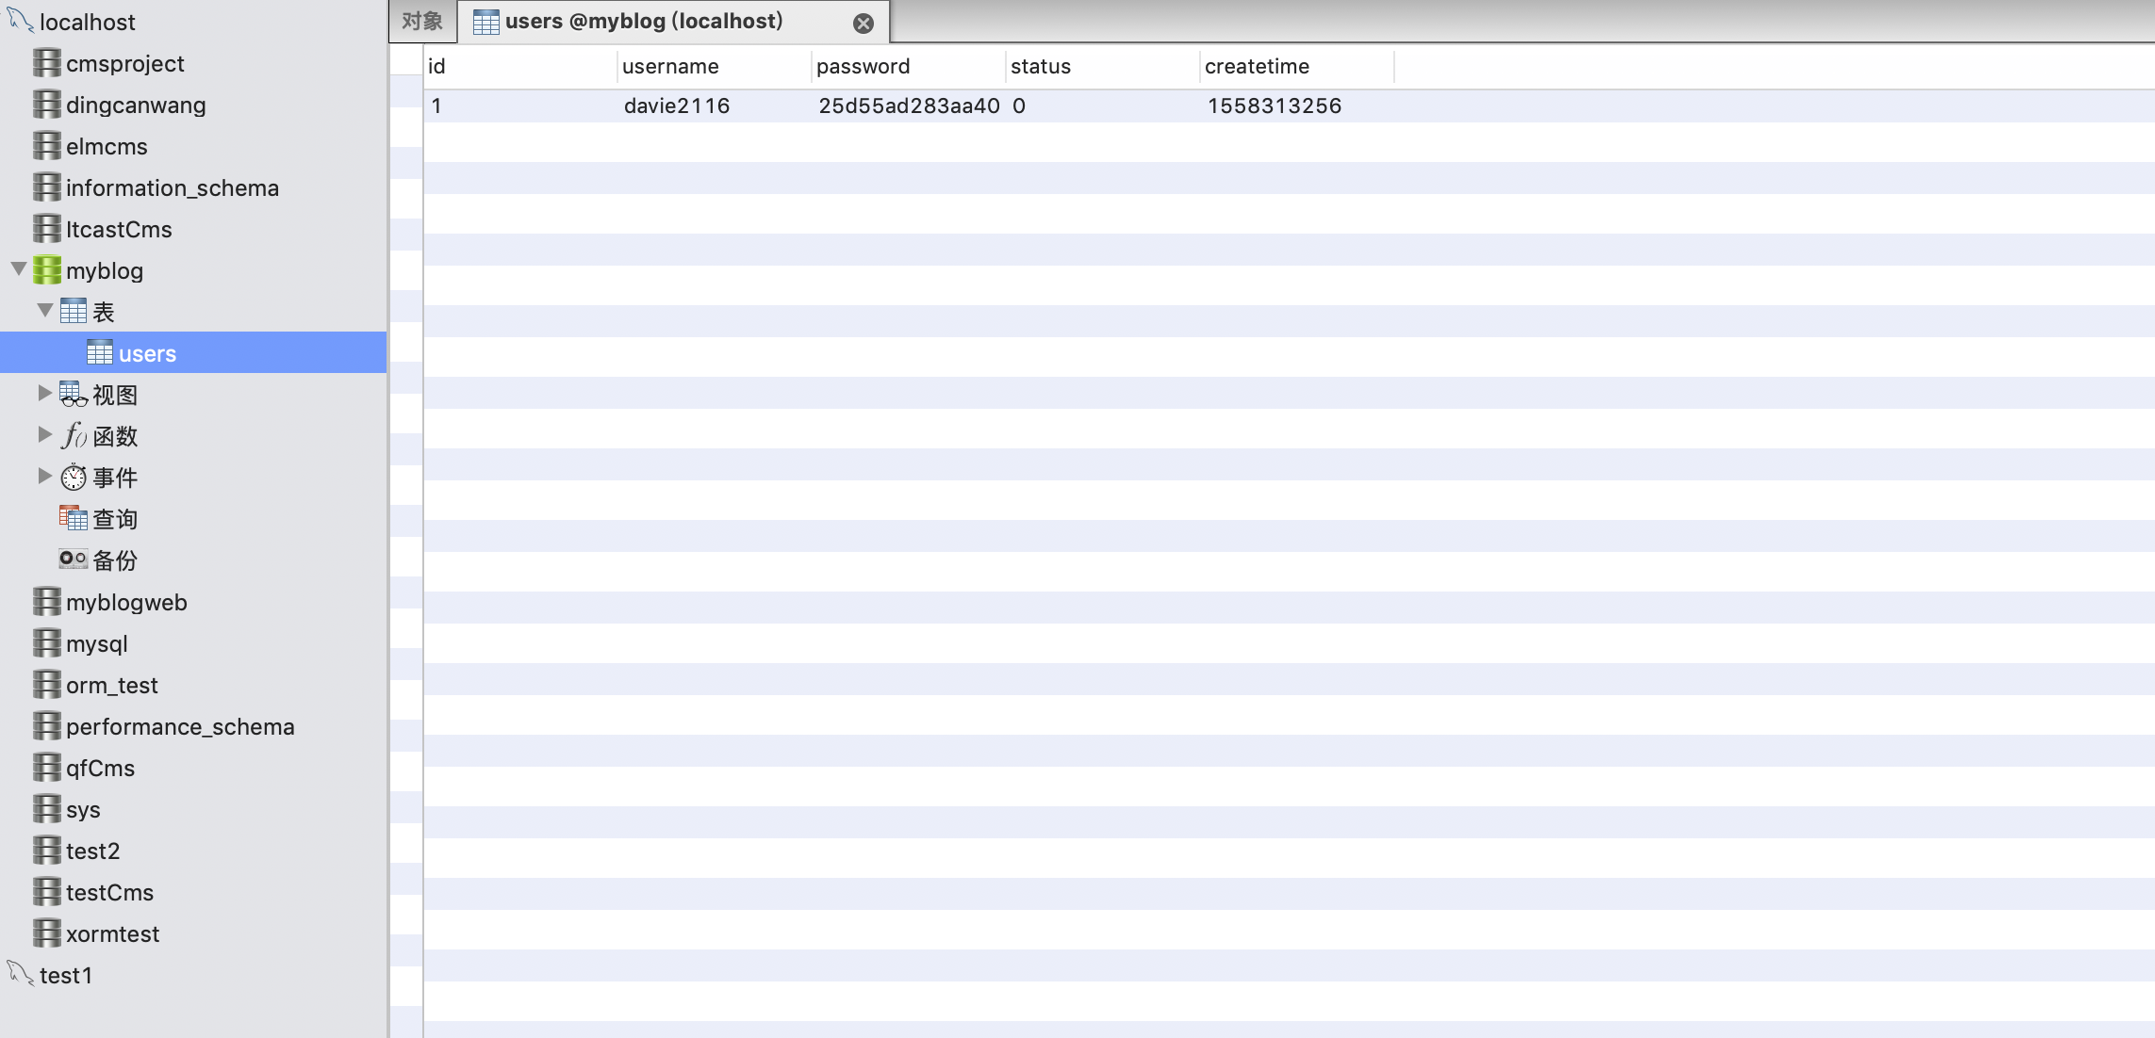Screen dimensions: 2155x1038
Task: Click the 查询 query icon
Action: click(74, 518)
